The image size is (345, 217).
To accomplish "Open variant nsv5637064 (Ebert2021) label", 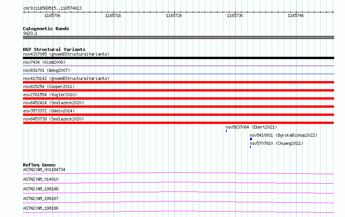I will pyautogui.click(x=251, y=127).
